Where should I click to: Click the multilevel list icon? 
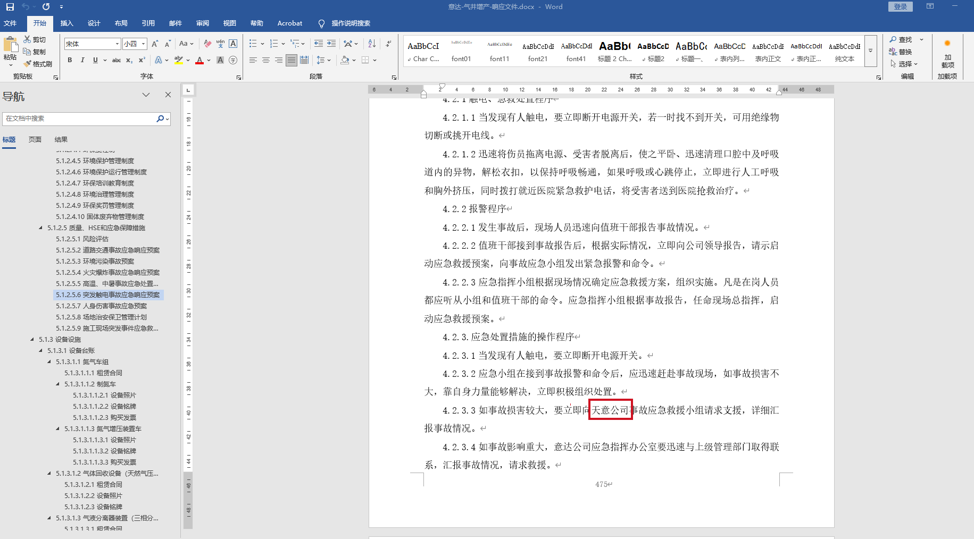295,44
